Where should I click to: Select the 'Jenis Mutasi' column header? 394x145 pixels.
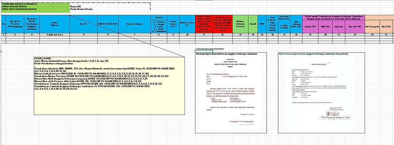pos(55,24)
